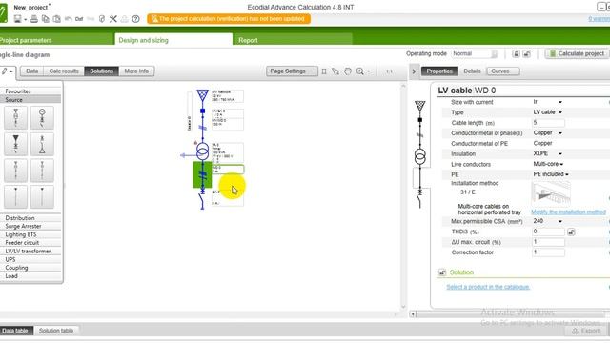Click the transformer symbol in the single-line diagram

pyautogui.click(x=202, y=151)
